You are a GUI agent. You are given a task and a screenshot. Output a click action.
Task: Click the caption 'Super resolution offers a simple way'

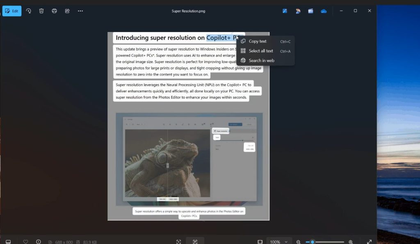tap(189, 211)
